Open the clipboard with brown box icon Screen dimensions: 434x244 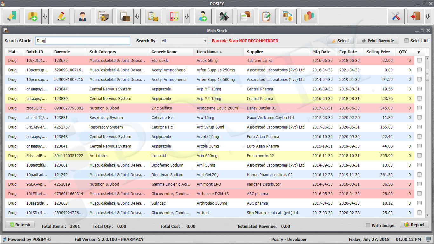coord(125,16)
